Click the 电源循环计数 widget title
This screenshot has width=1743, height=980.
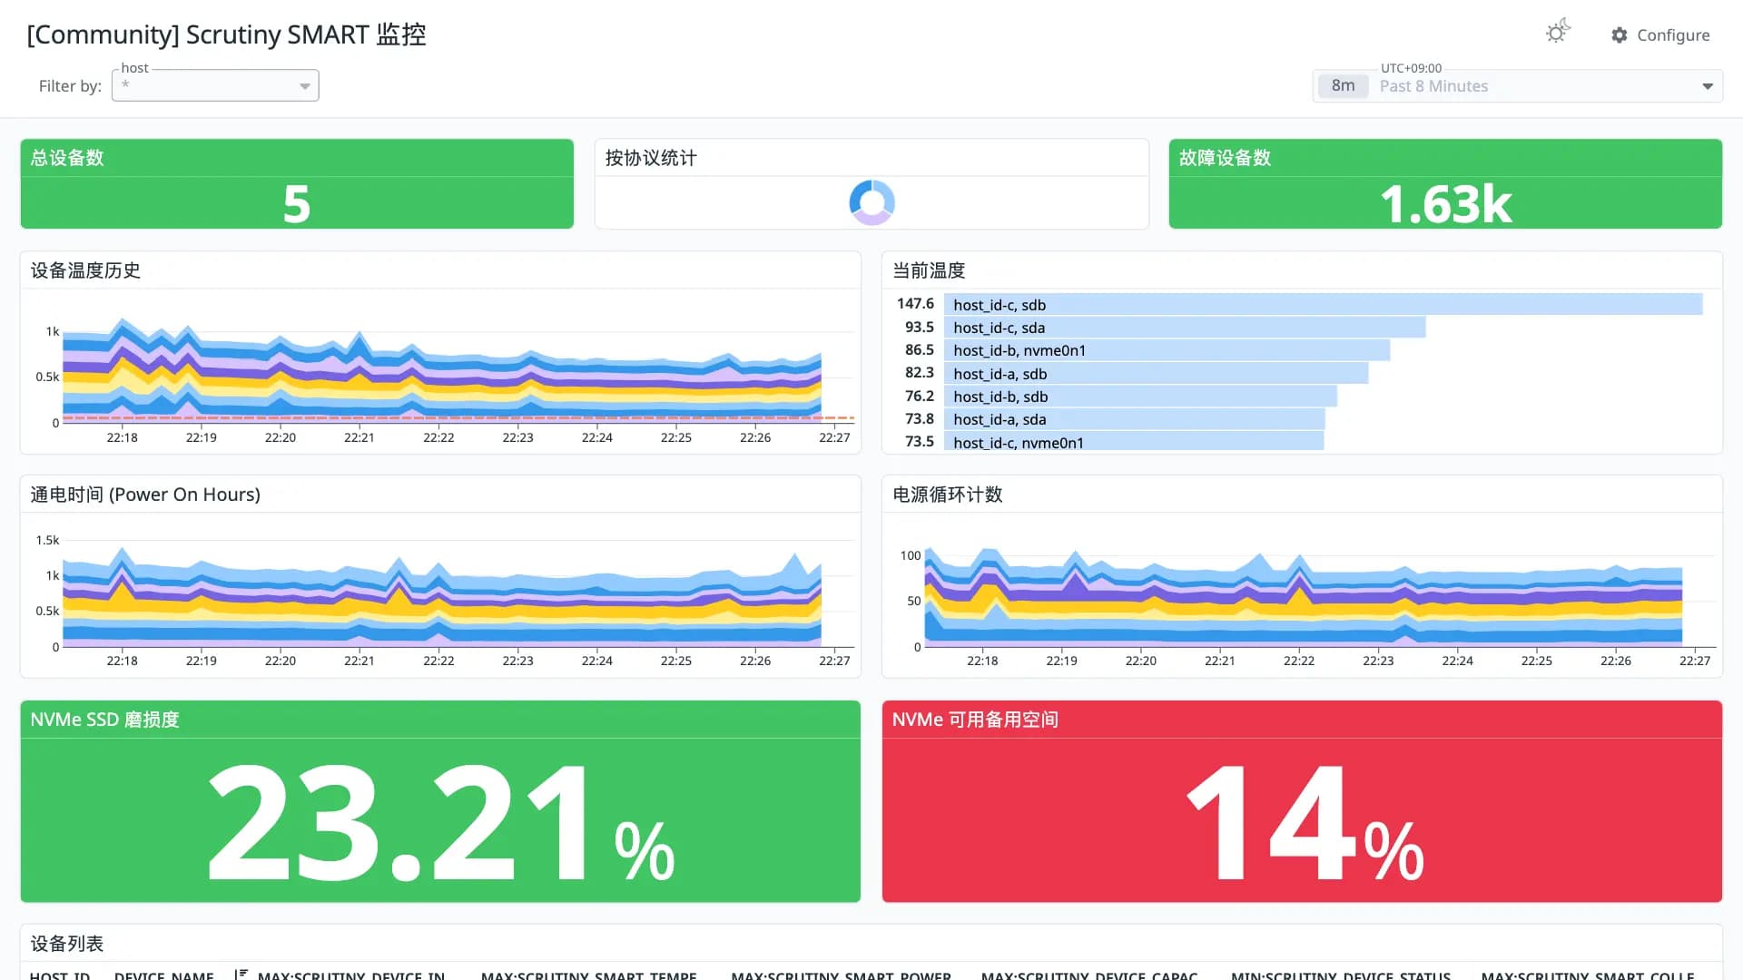pyautogui.click(x=948, y=495)
